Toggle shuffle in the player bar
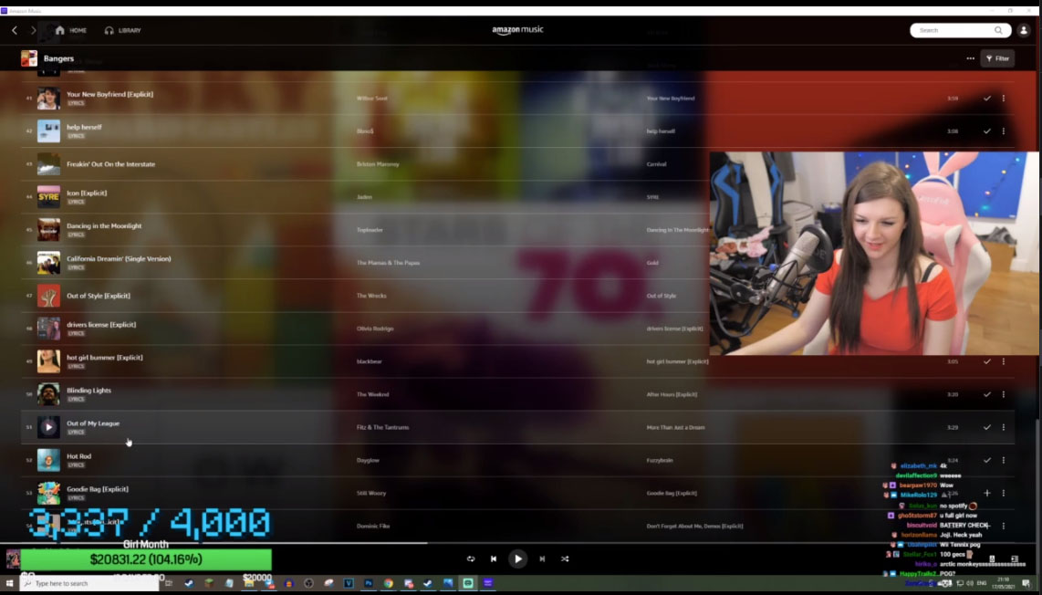 point(565,559)
